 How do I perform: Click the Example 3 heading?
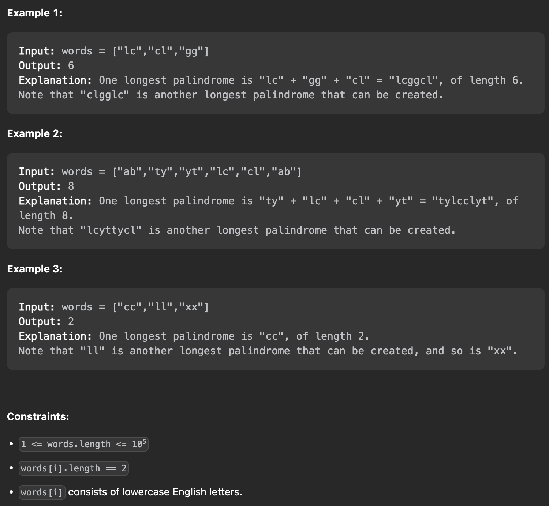click(35, 269)
